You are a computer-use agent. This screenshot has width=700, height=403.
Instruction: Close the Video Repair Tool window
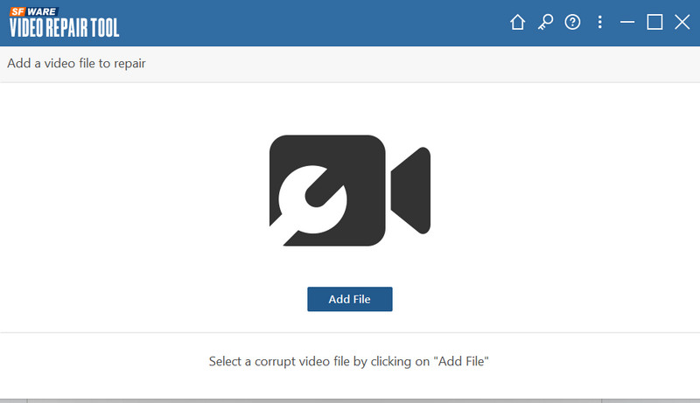point(682,23)
